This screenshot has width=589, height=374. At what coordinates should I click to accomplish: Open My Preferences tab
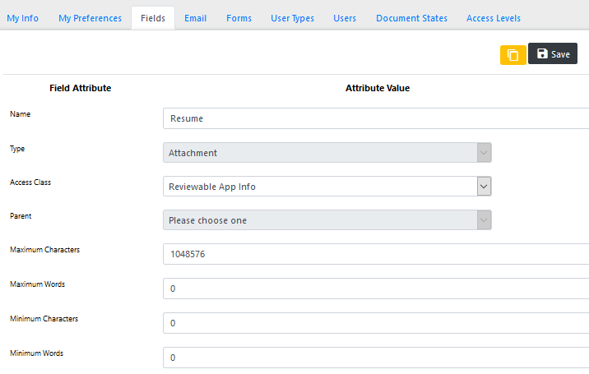click(x=90, y=18)
